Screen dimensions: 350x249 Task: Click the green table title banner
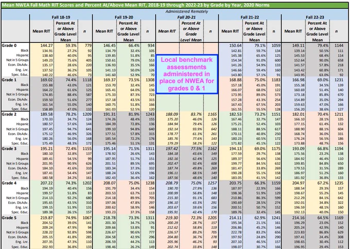click(175, 5)
